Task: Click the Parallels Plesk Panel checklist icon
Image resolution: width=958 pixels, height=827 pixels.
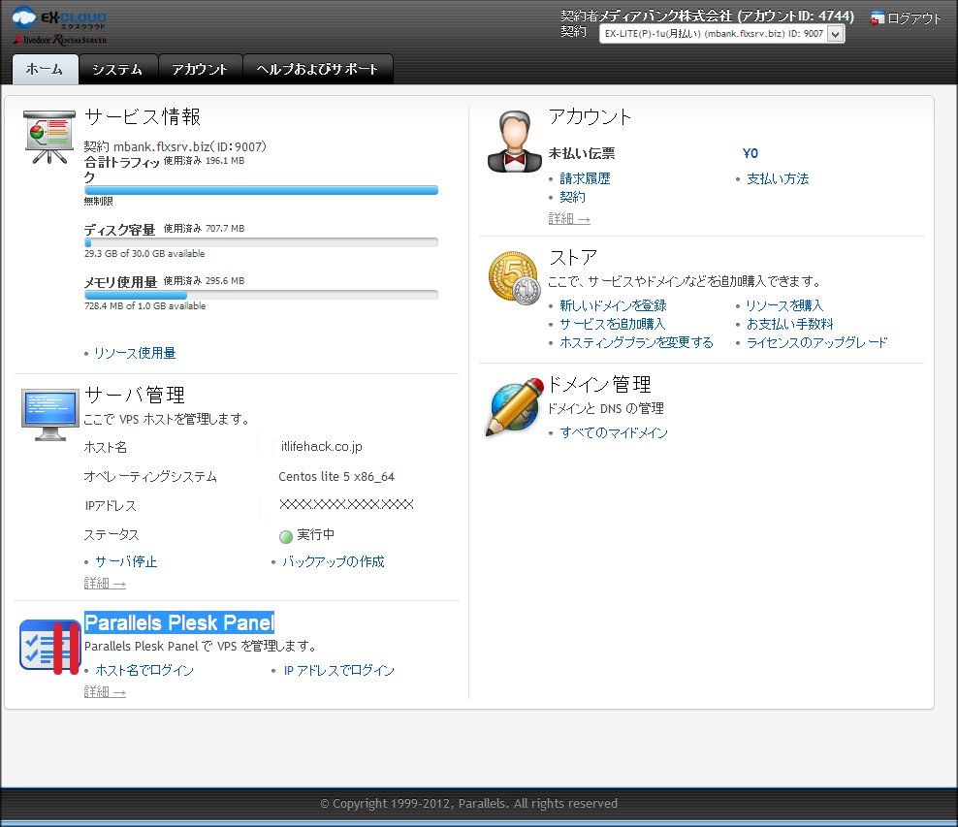Action: pos(50,647)
